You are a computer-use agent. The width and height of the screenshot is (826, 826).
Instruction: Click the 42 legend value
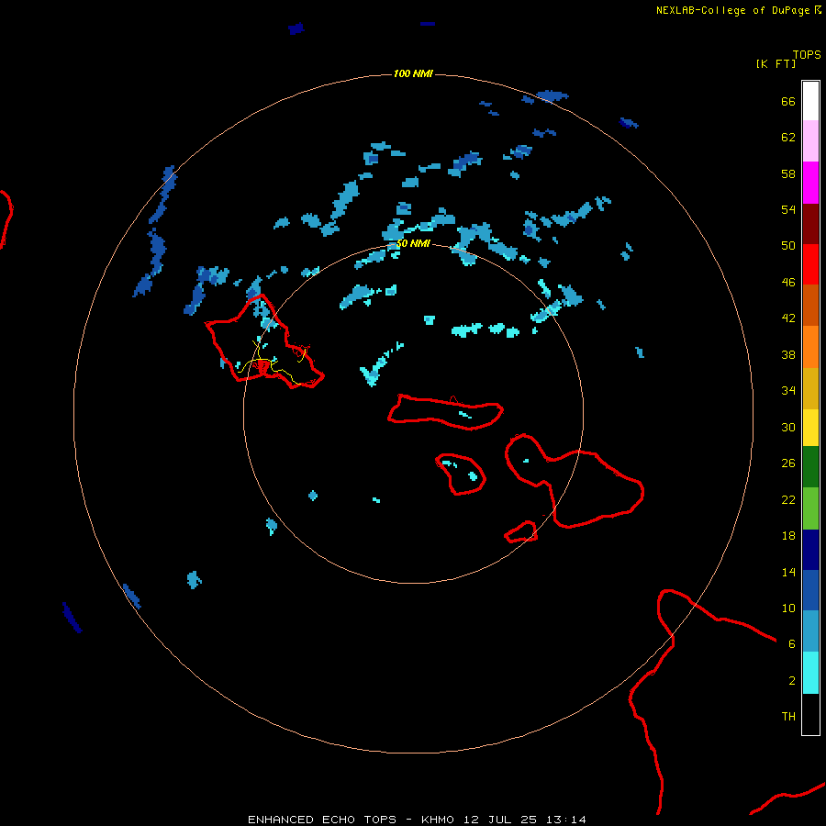pyautogui.click(x=788, y=318)
